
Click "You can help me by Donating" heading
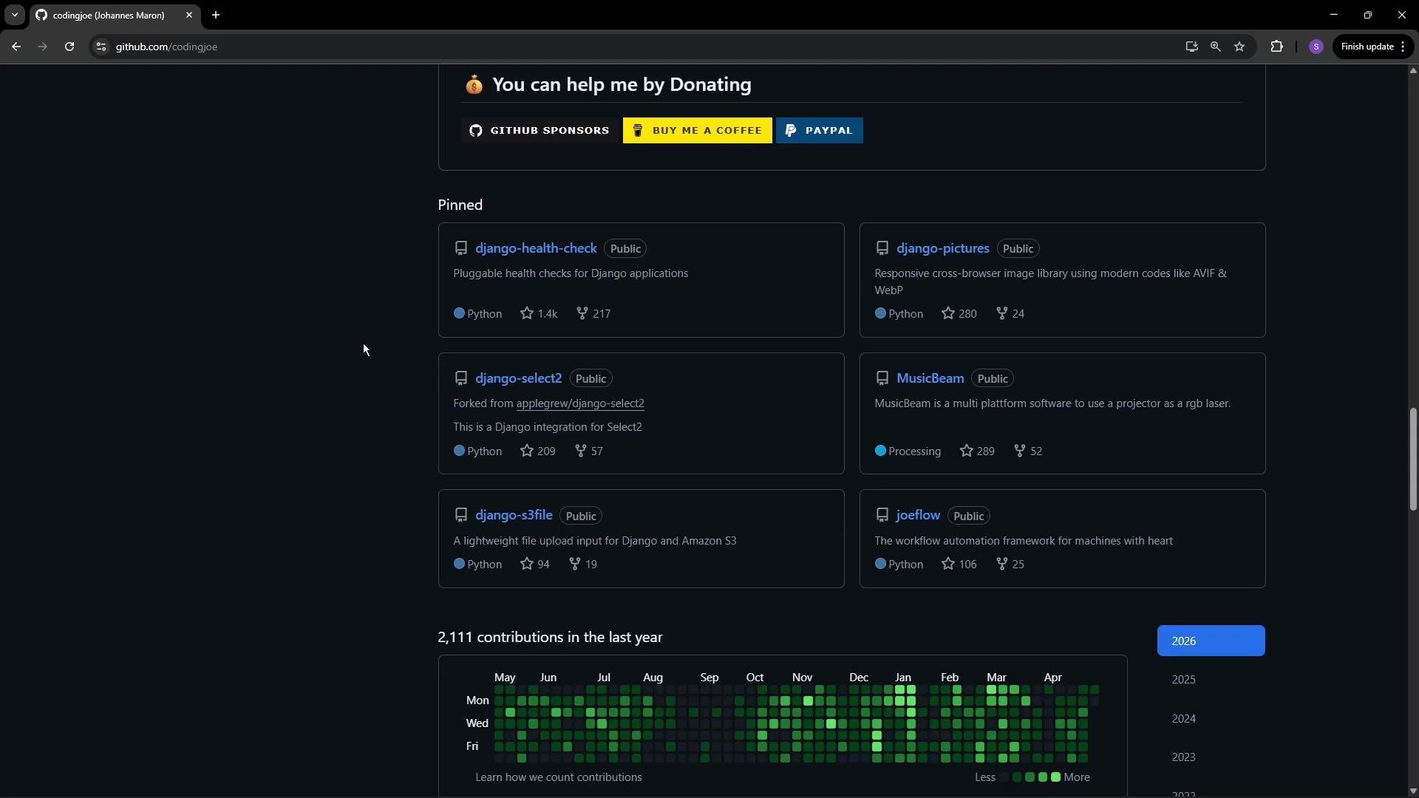tap(622, 85)
